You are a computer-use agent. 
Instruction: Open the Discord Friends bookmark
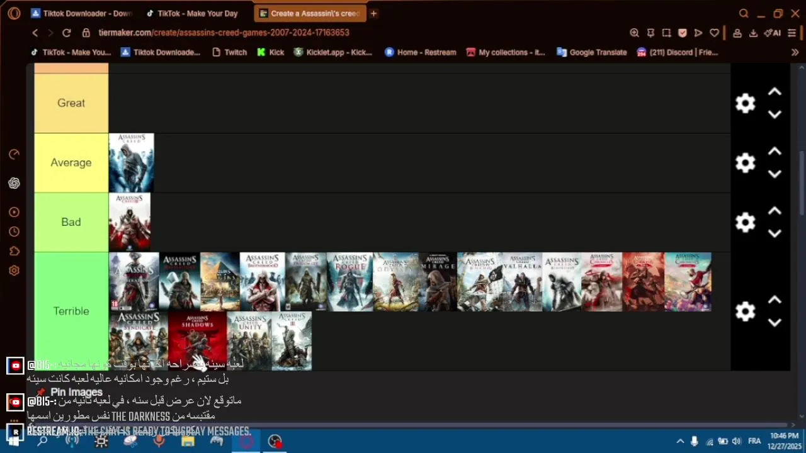678,52
